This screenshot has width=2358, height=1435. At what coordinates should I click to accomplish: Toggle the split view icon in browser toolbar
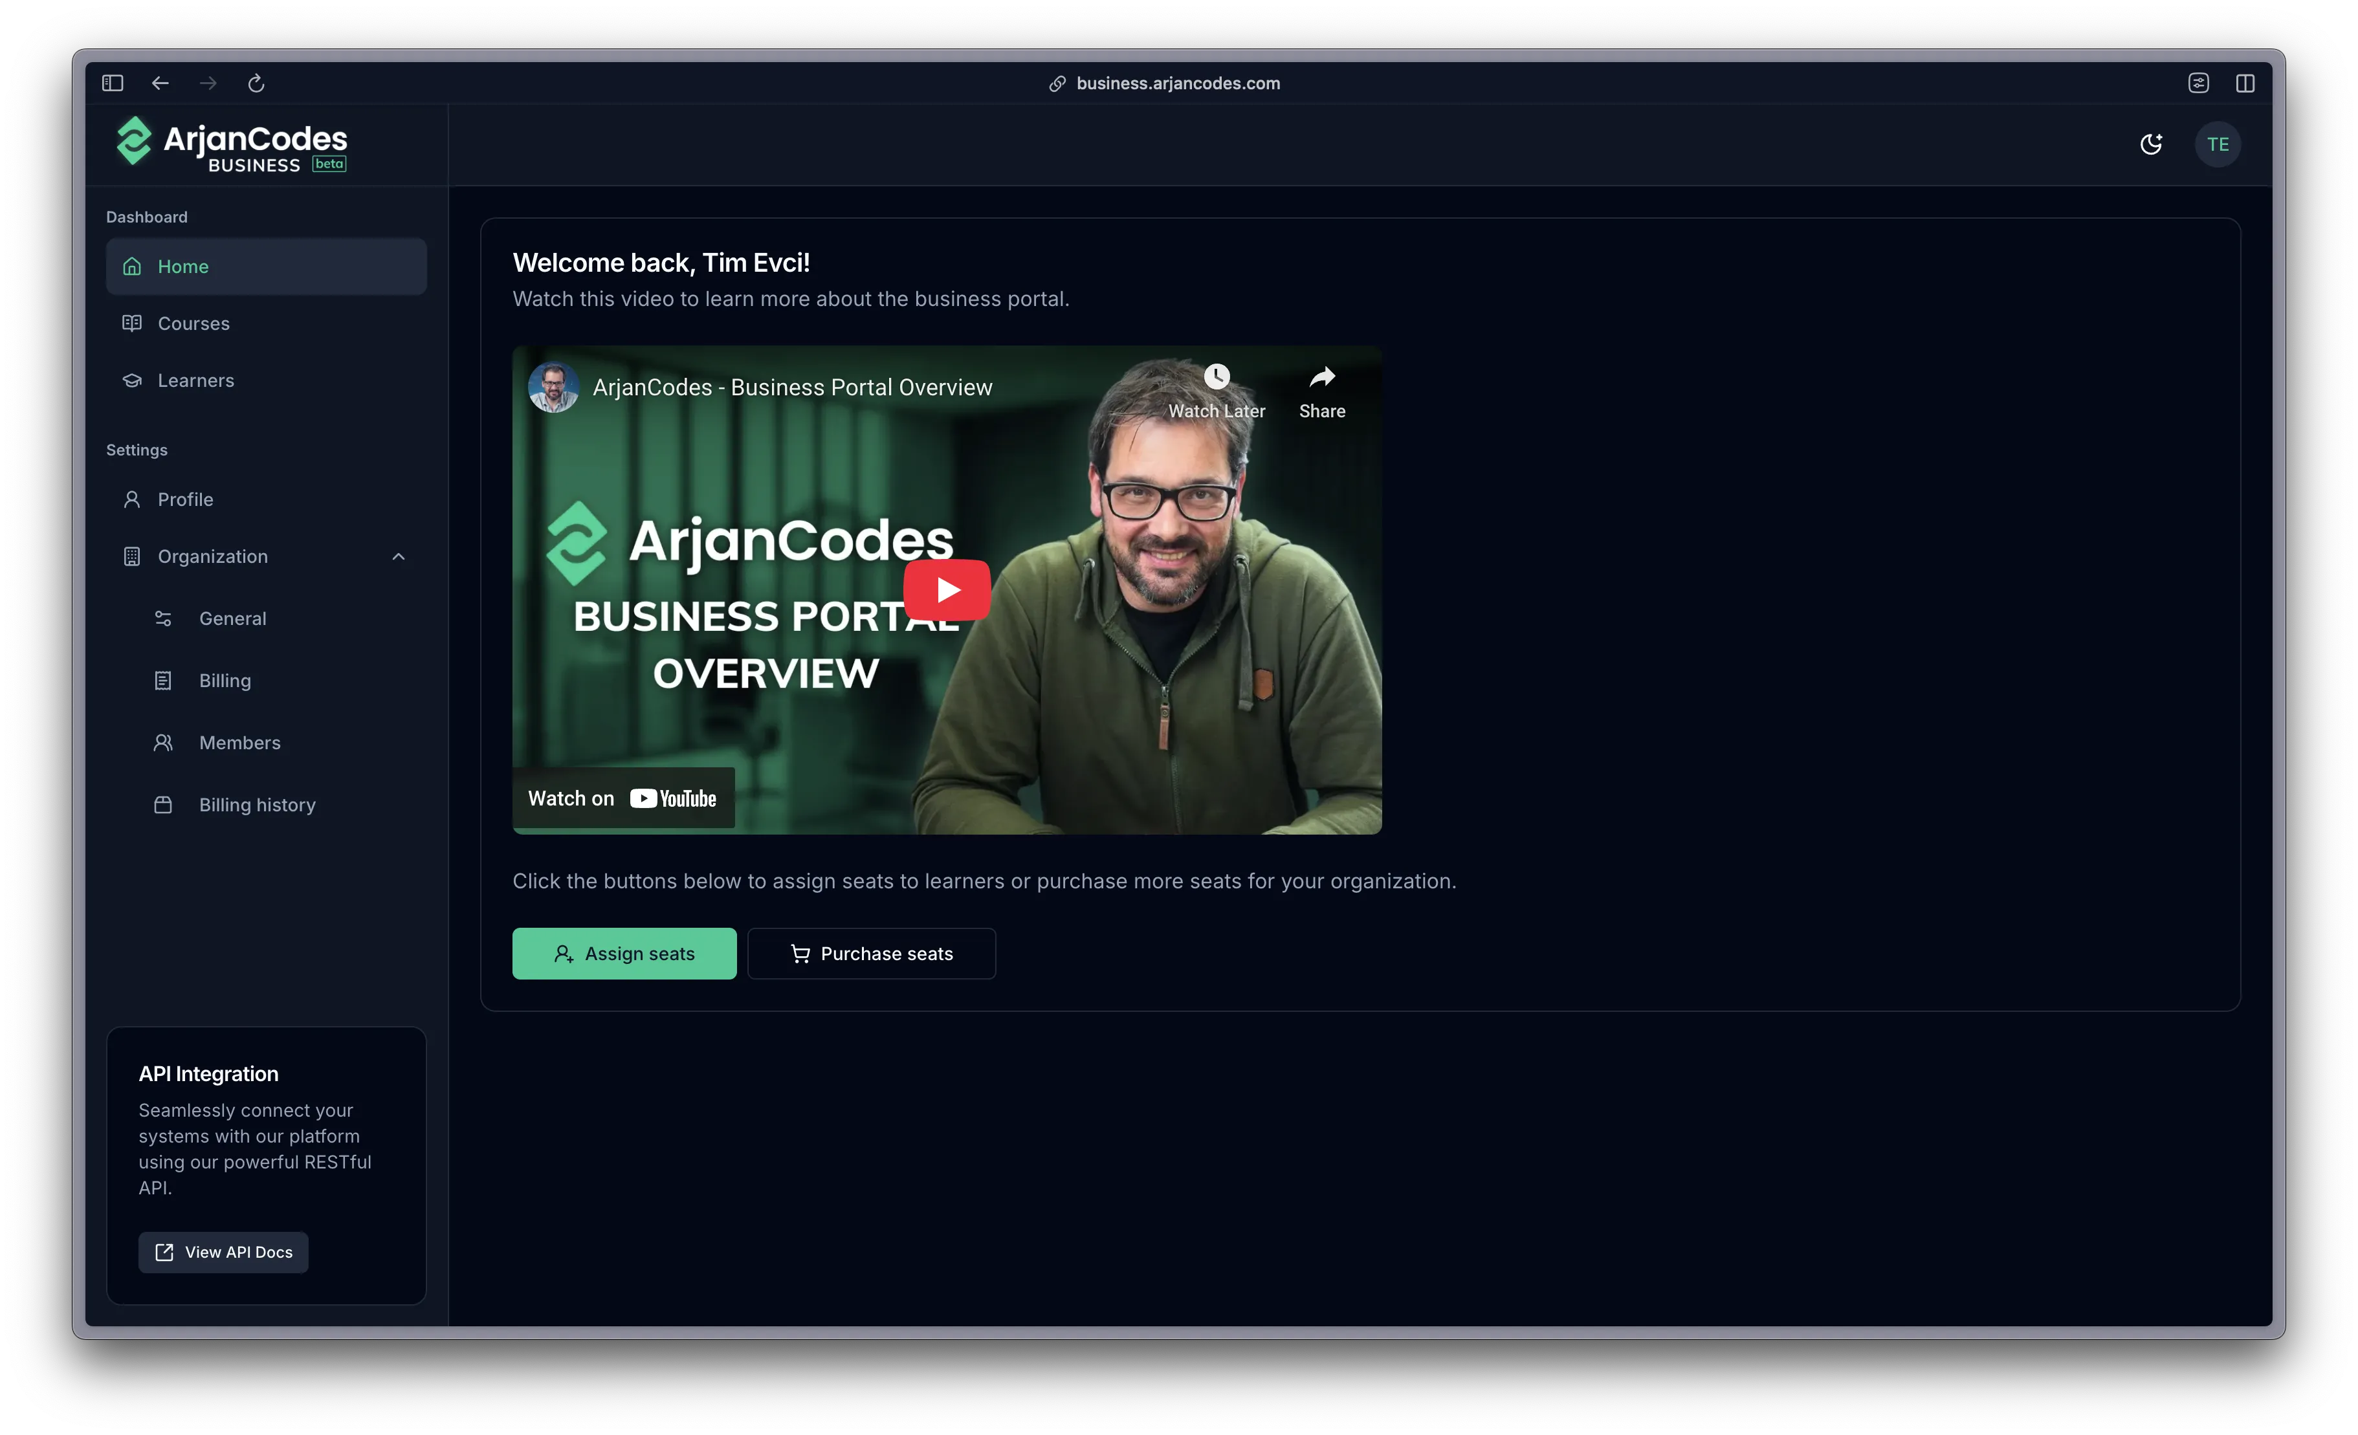tap(2245, 83)
